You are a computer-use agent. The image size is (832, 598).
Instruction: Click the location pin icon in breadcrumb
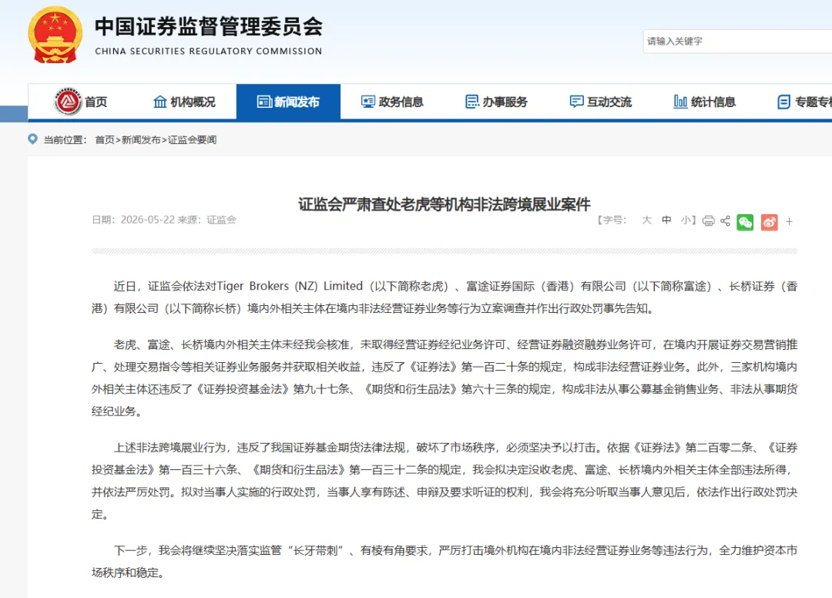(33, 139)
